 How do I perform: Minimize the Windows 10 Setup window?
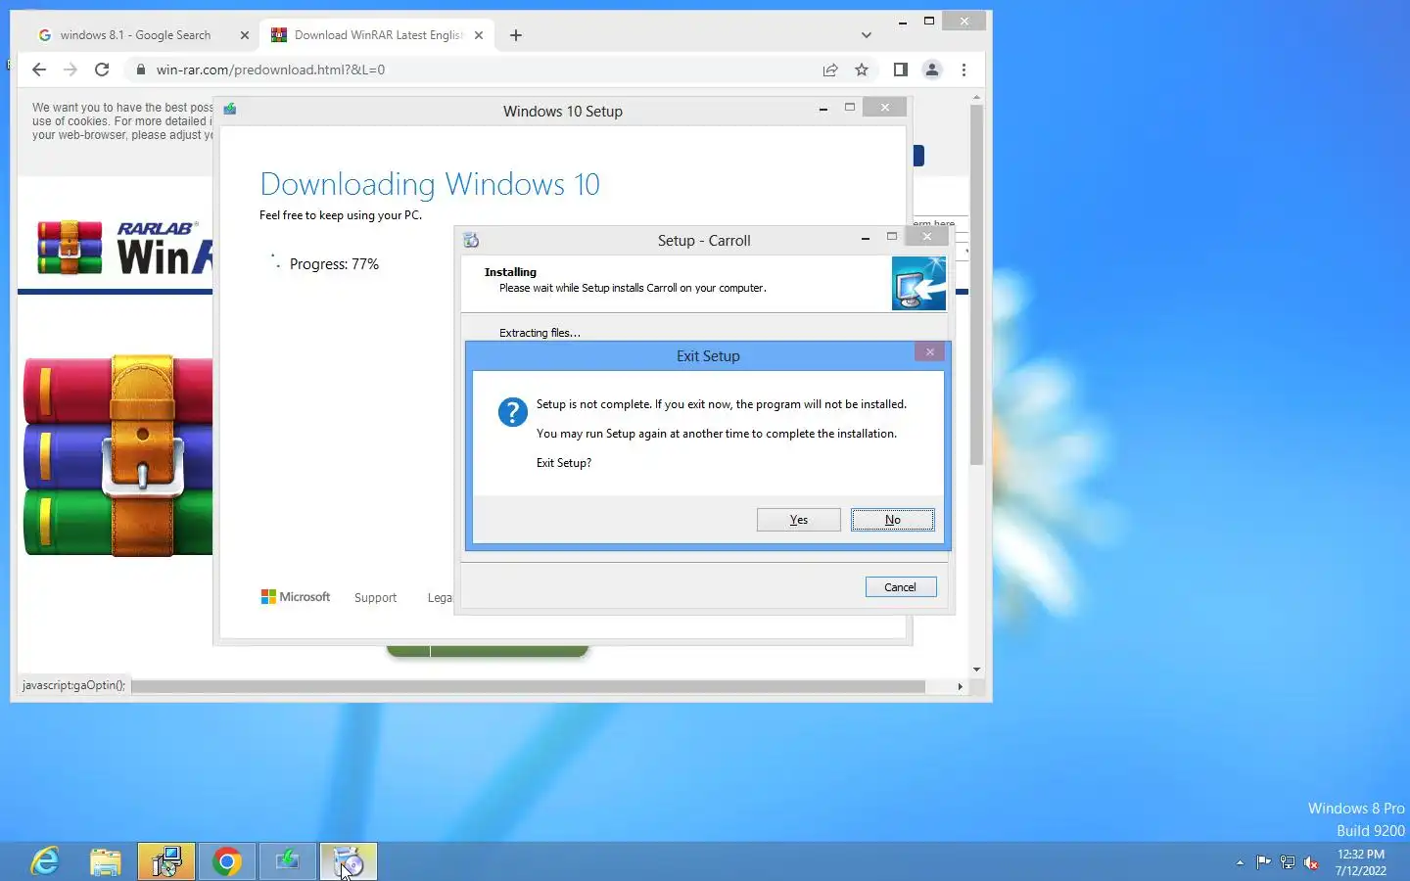pos(822,109)
